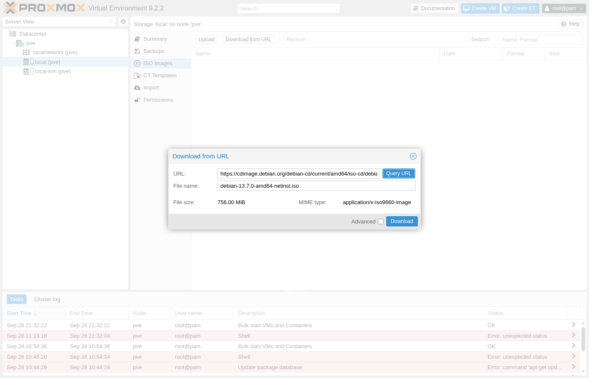
Task: Open the Import panel
Action: [x=161, y=88]
